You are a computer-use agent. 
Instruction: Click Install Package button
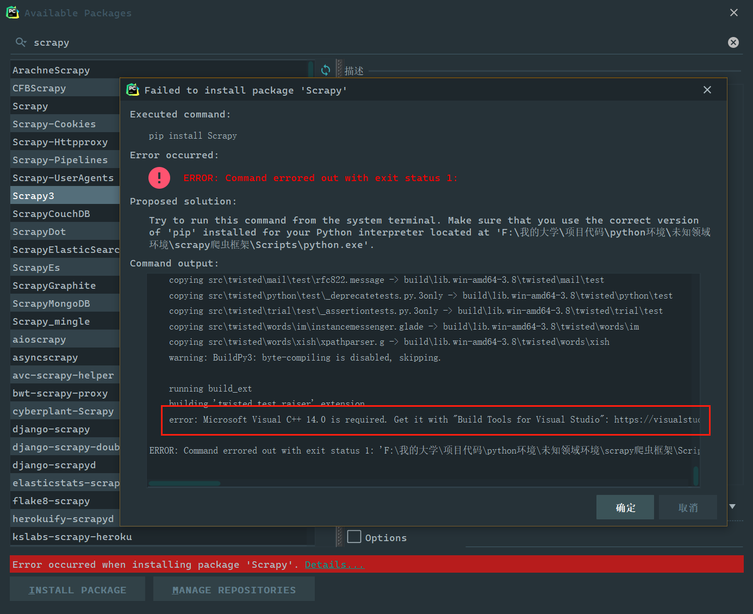[x=77, y=590]
